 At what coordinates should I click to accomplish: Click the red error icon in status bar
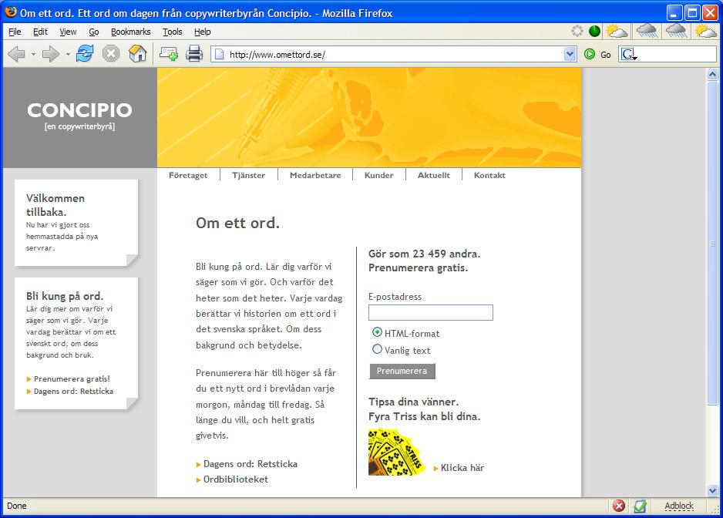(x=619, y=506)
